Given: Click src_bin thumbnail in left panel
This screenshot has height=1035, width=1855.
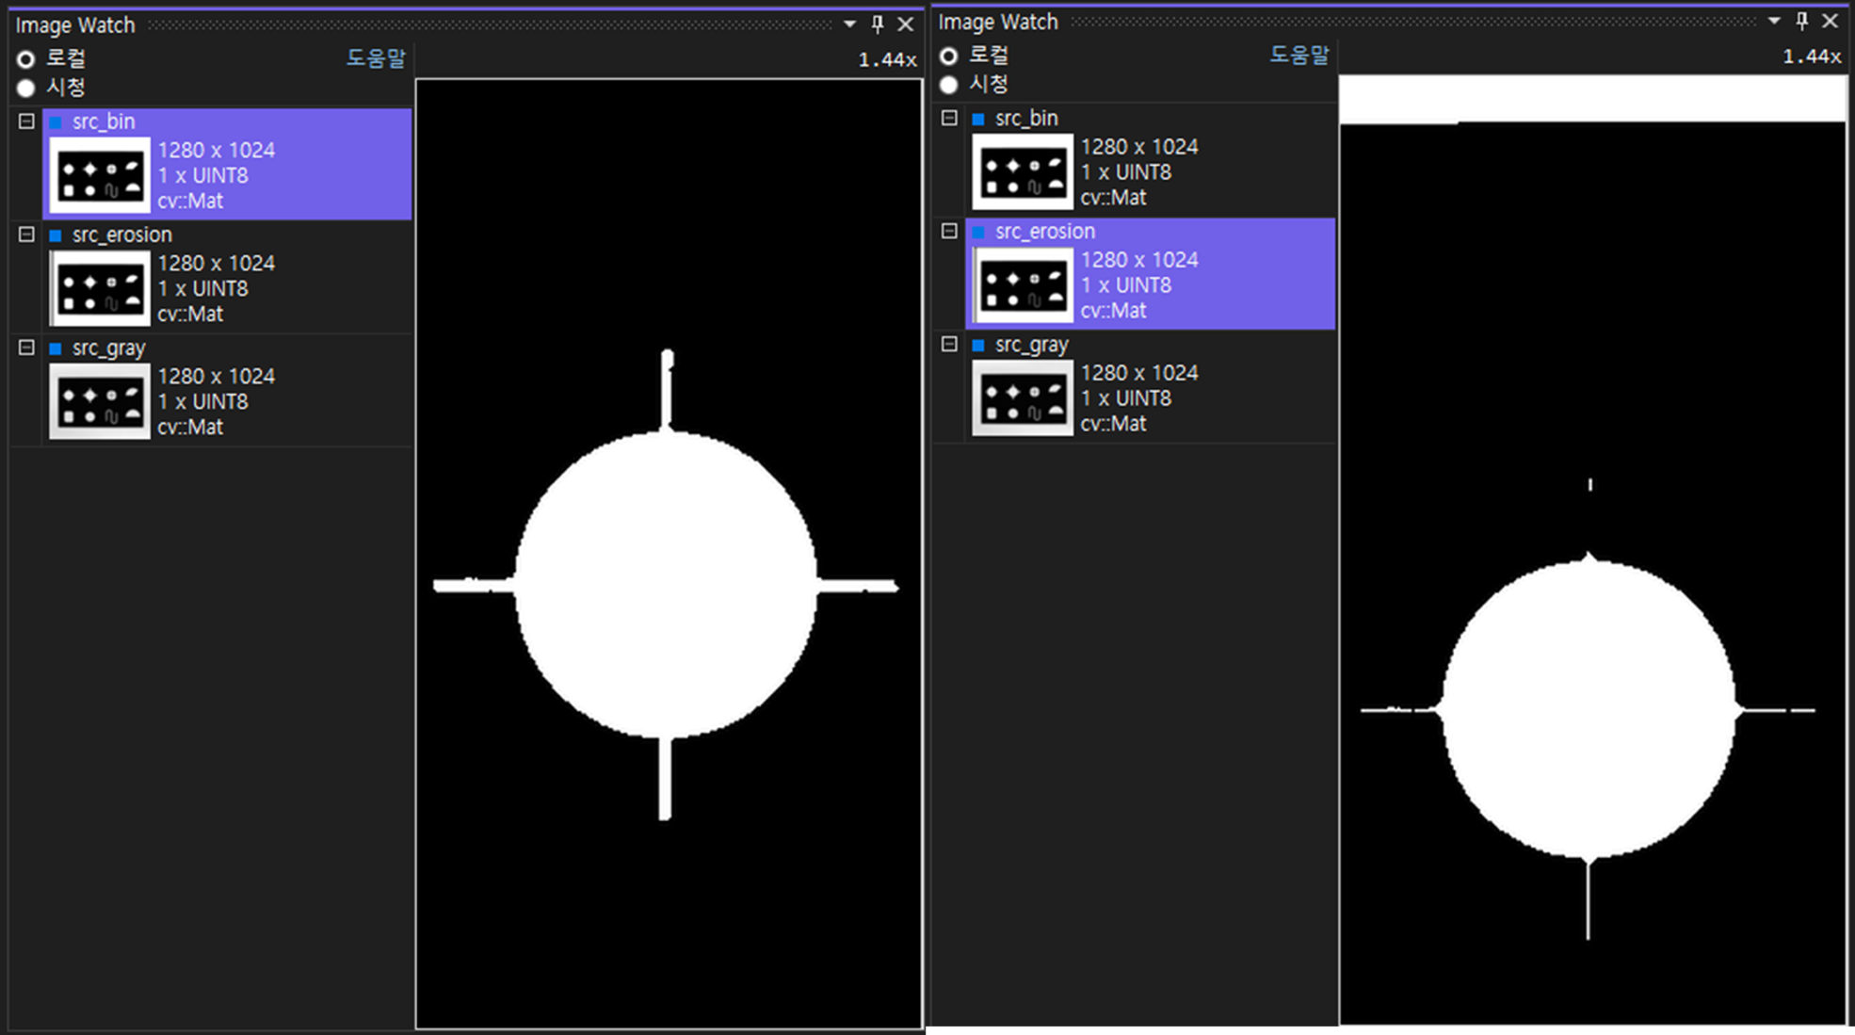Looking at the screenshot, I should [99, 176].
